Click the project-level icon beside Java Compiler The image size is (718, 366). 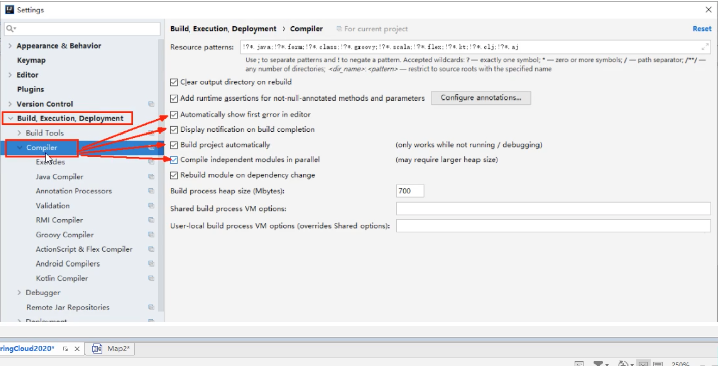click(x=151, y=177)
